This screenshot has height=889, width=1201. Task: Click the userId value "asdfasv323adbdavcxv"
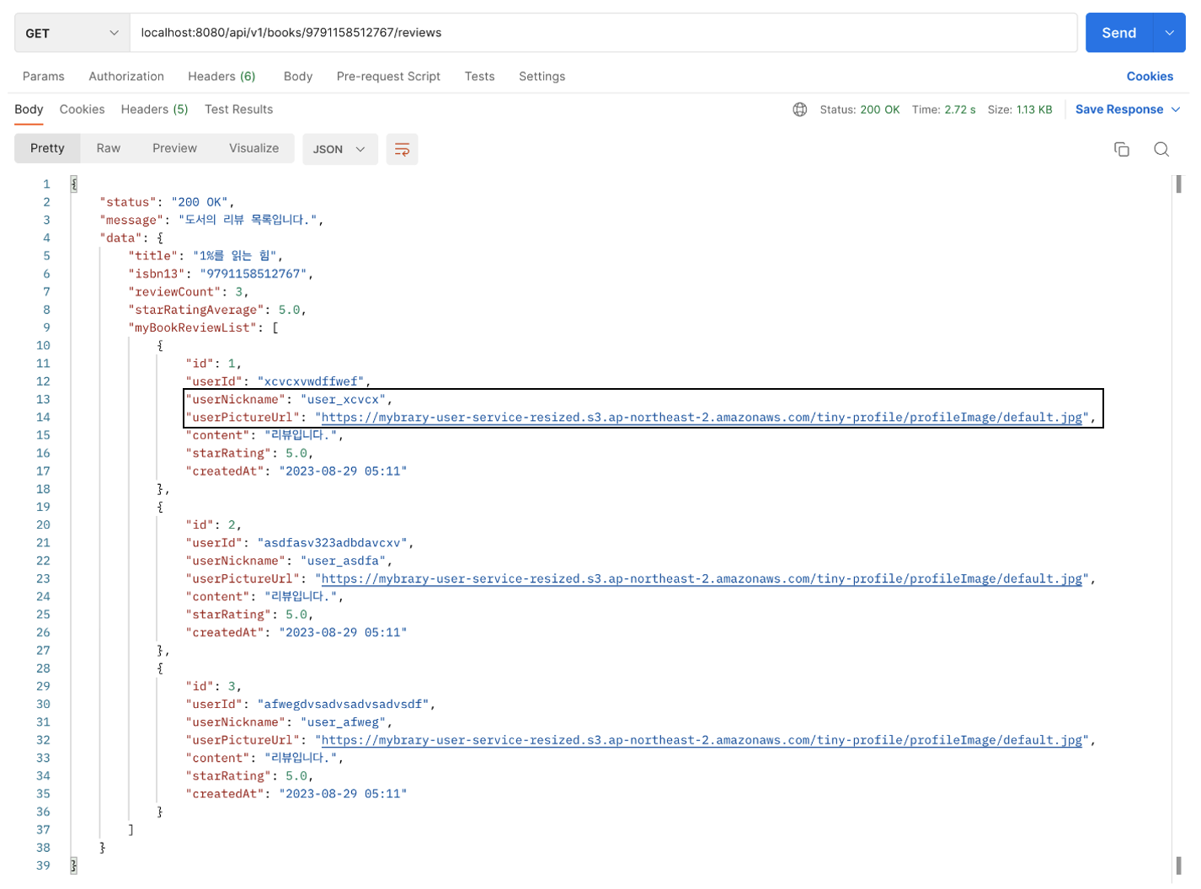(332, 543)
